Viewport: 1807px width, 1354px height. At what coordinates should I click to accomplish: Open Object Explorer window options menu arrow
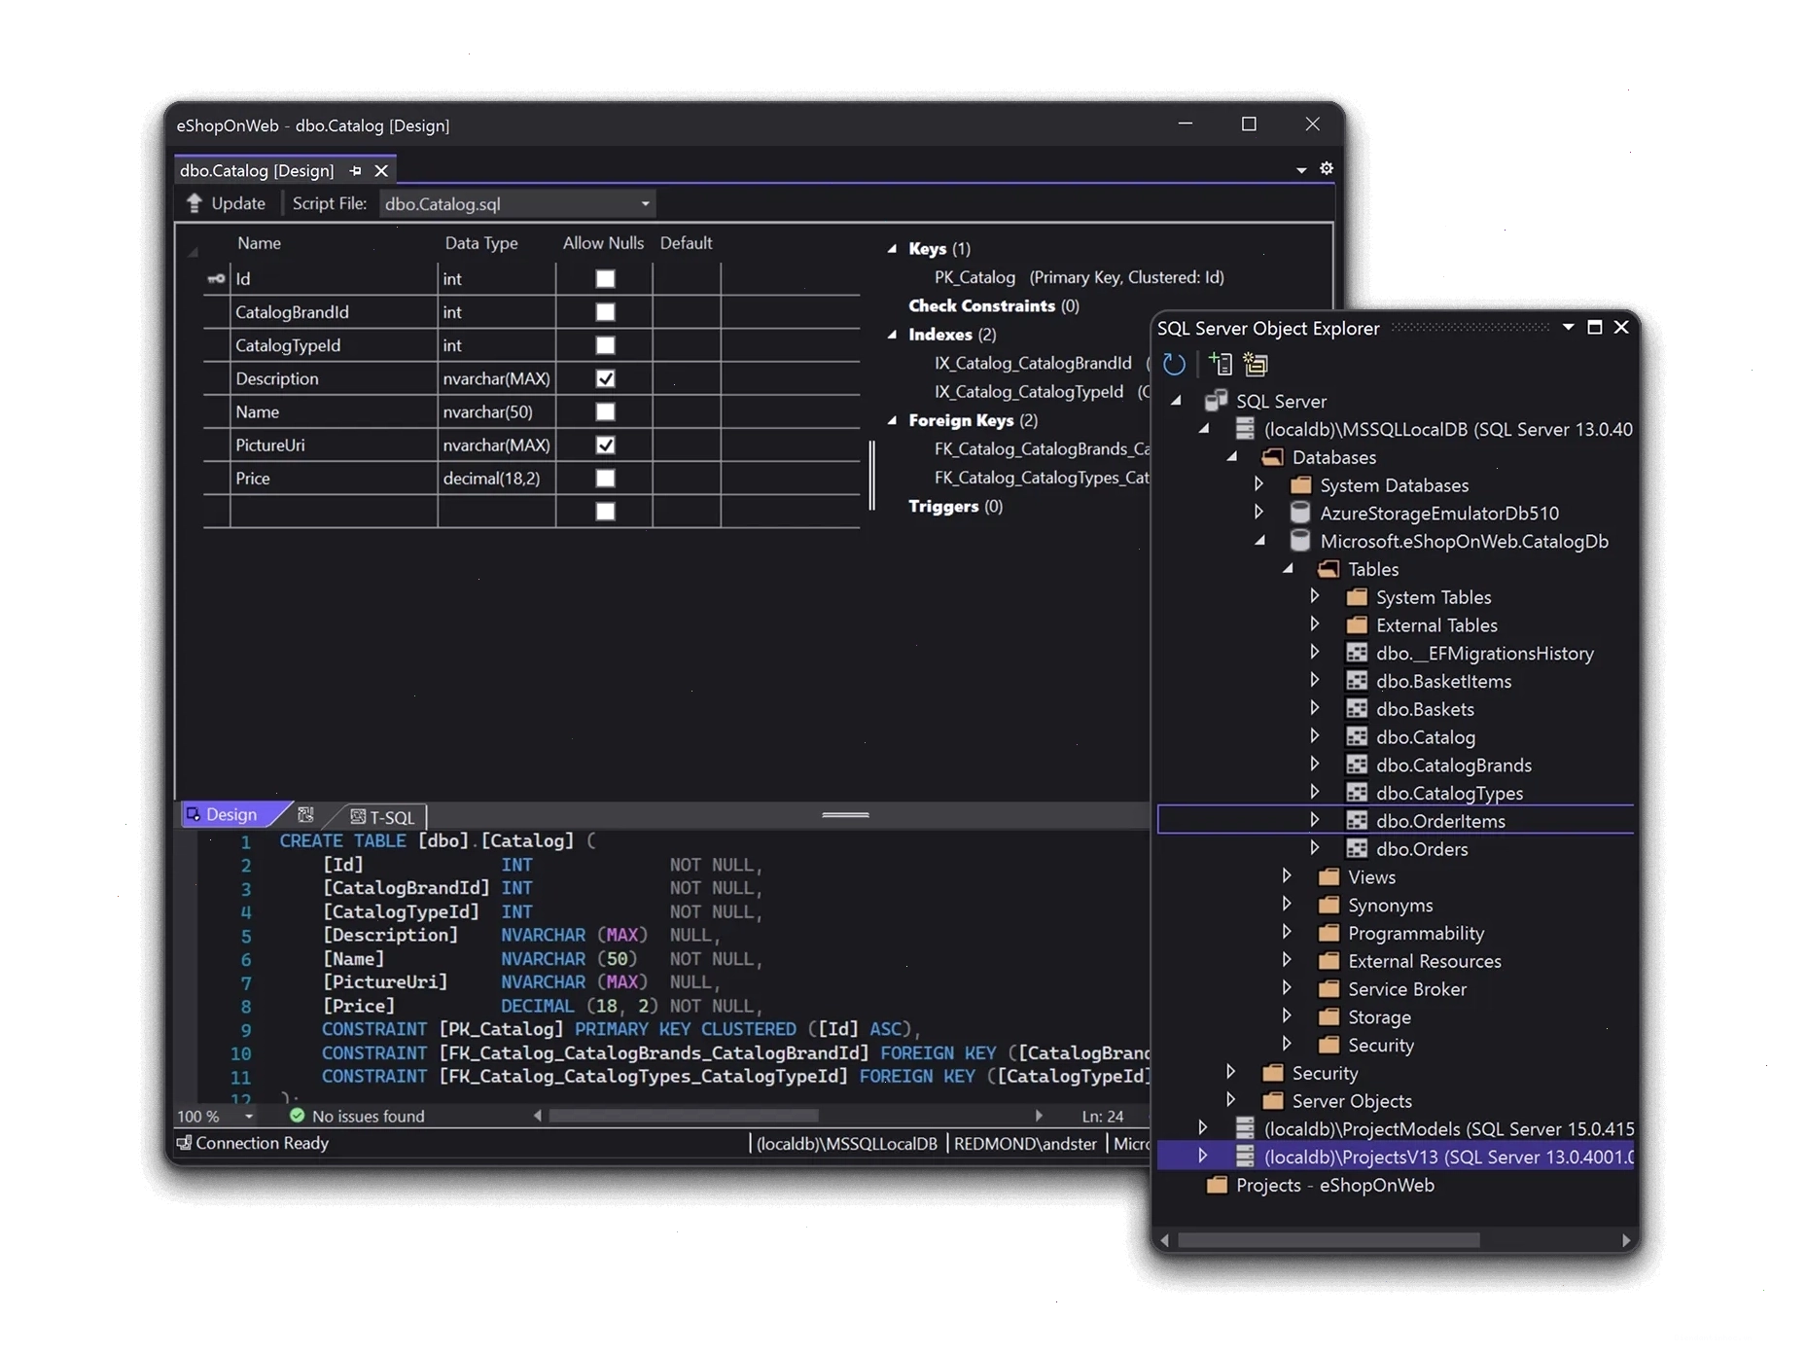[x=1568, y=328]
